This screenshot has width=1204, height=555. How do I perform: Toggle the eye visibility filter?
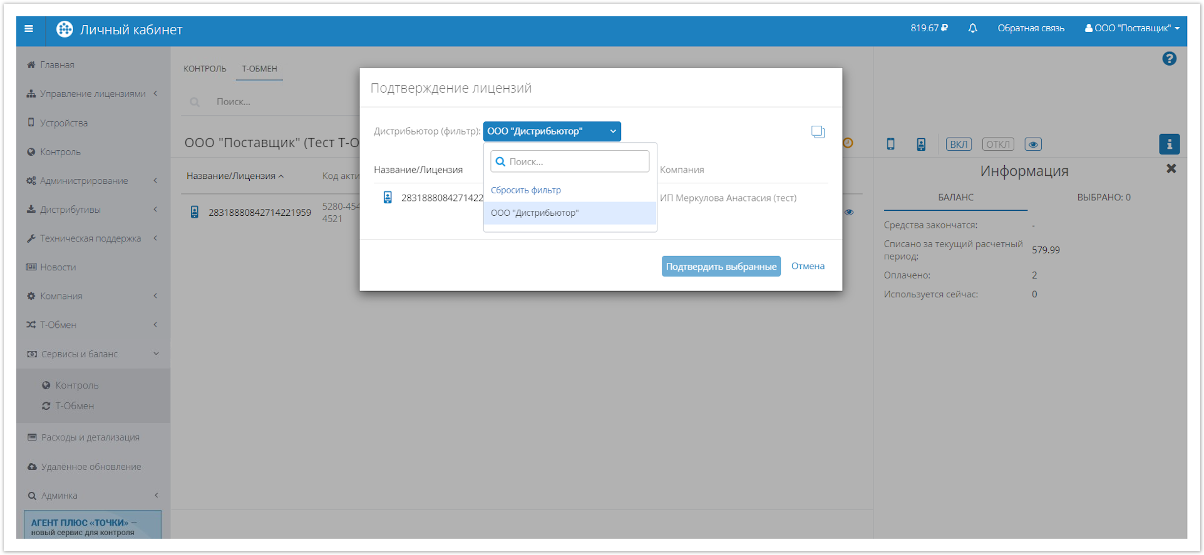click(1033, 145)
